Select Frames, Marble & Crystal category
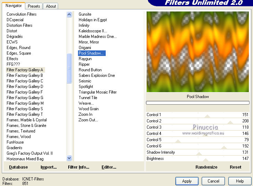This screenshot has height=186, width=253. pyautogui.click(x=27, y=120)
